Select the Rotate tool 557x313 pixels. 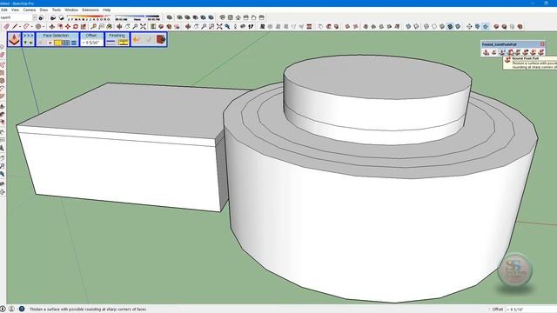[76, 26]
